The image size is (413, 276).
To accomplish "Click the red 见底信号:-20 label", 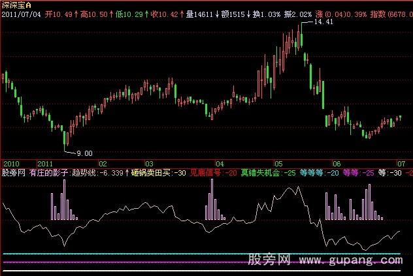I will click(x=214, y=173).
